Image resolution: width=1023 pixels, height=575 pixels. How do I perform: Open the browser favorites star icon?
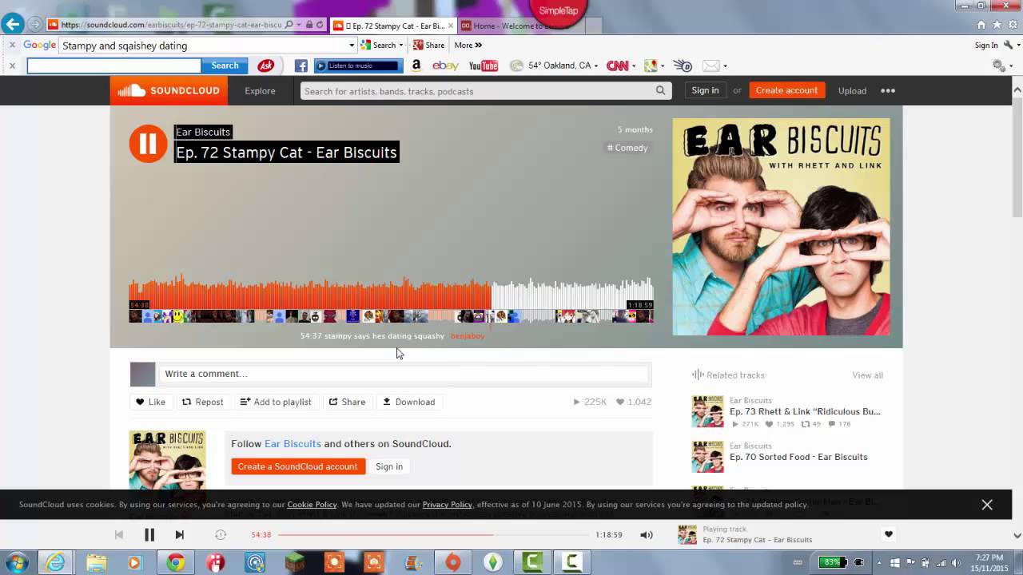(995, 25)
